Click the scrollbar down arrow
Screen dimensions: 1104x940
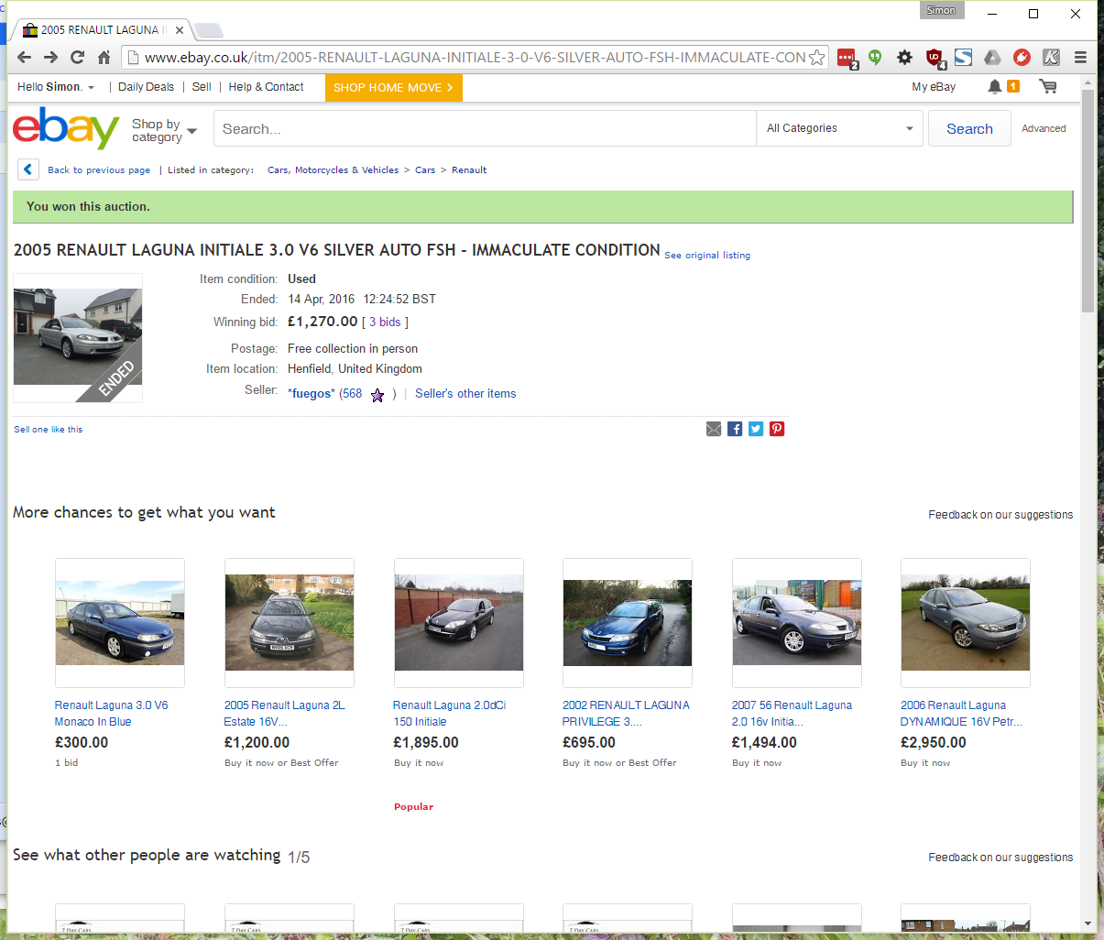pos(1088,924)
